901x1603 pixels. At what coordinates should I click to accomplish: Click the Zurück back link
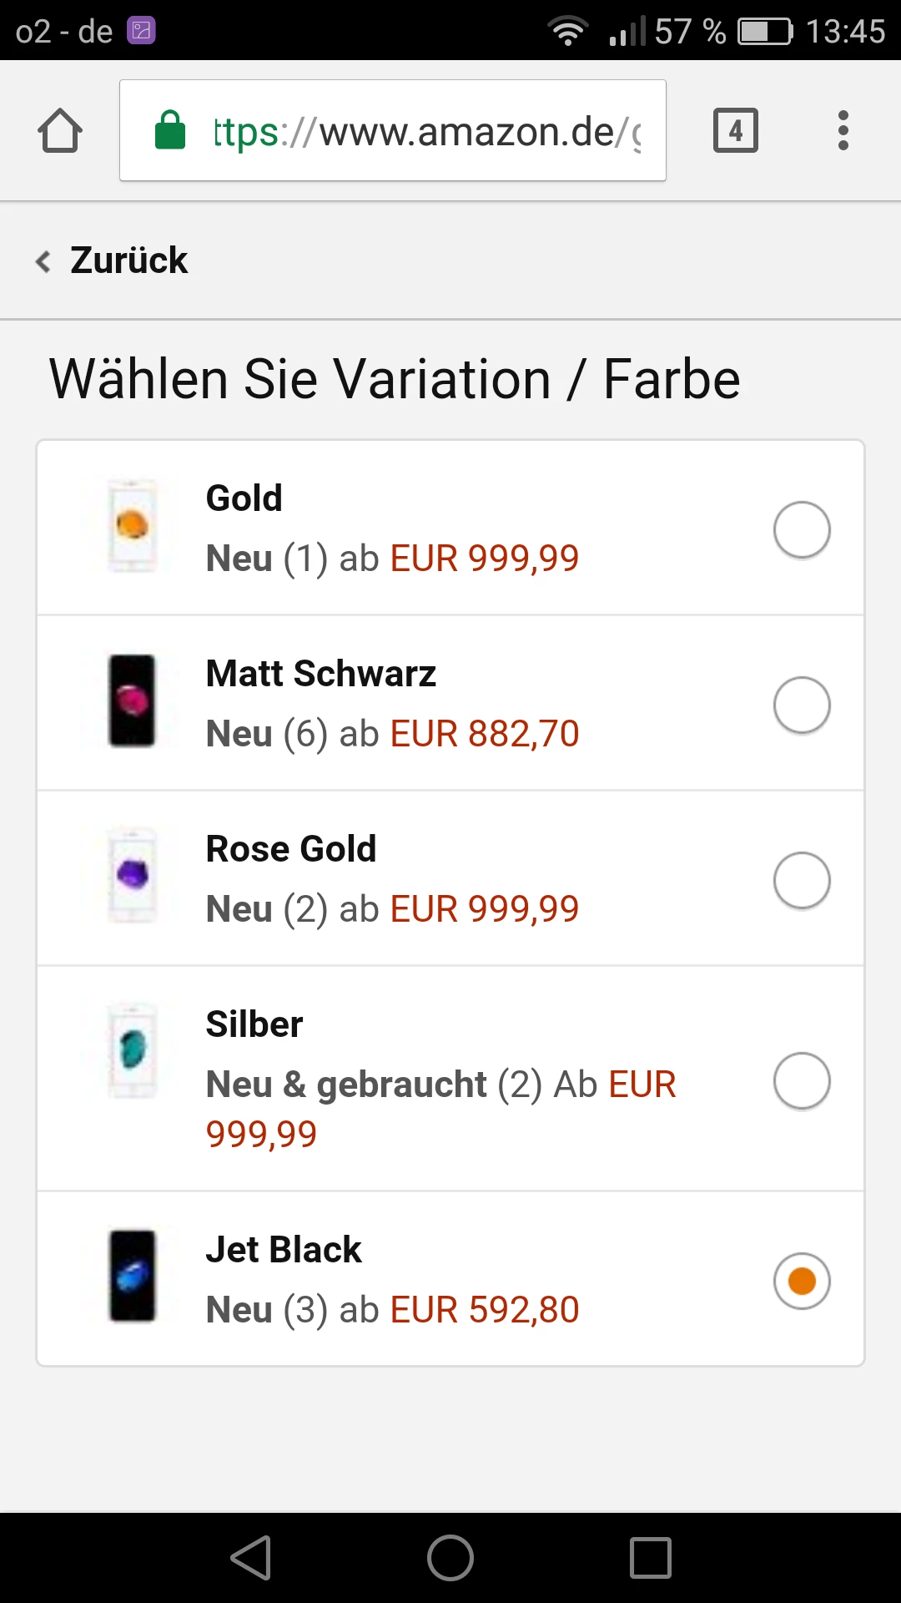point(128,260)
